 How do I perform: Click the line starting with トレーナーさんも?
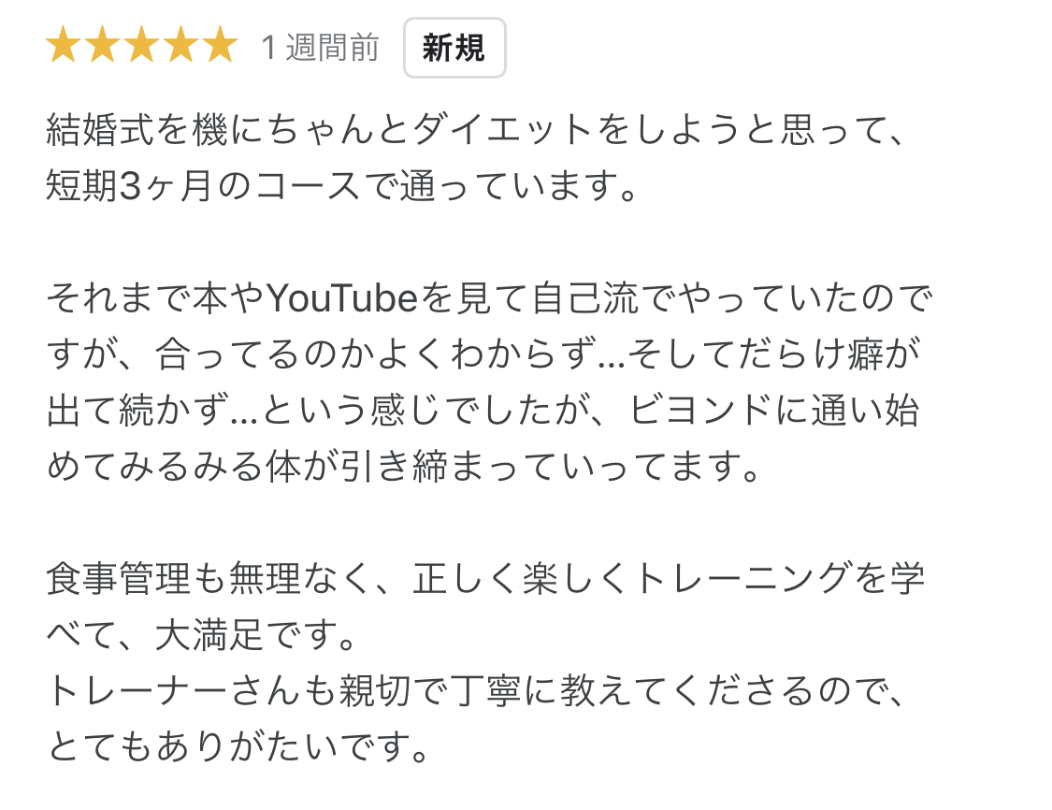click(x=476, y=690)
